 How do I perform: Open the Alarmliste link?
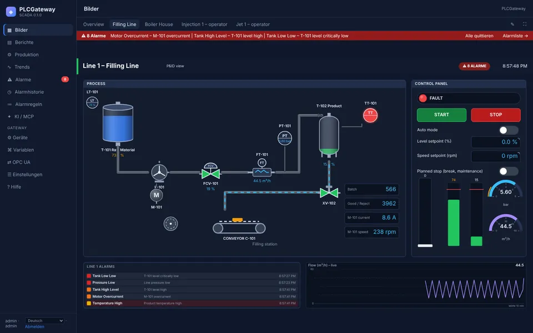[x=515, y=36]
